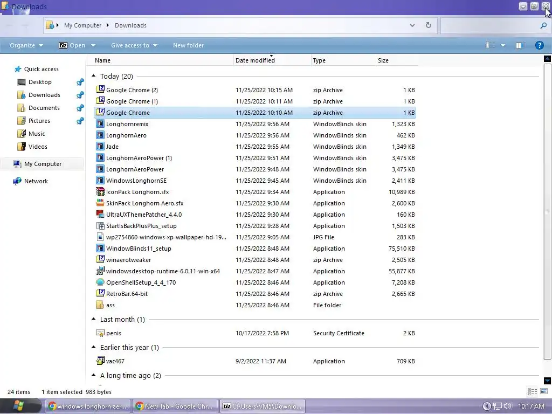Switch to large thumbnails view in status bar

tap(544, 391)
